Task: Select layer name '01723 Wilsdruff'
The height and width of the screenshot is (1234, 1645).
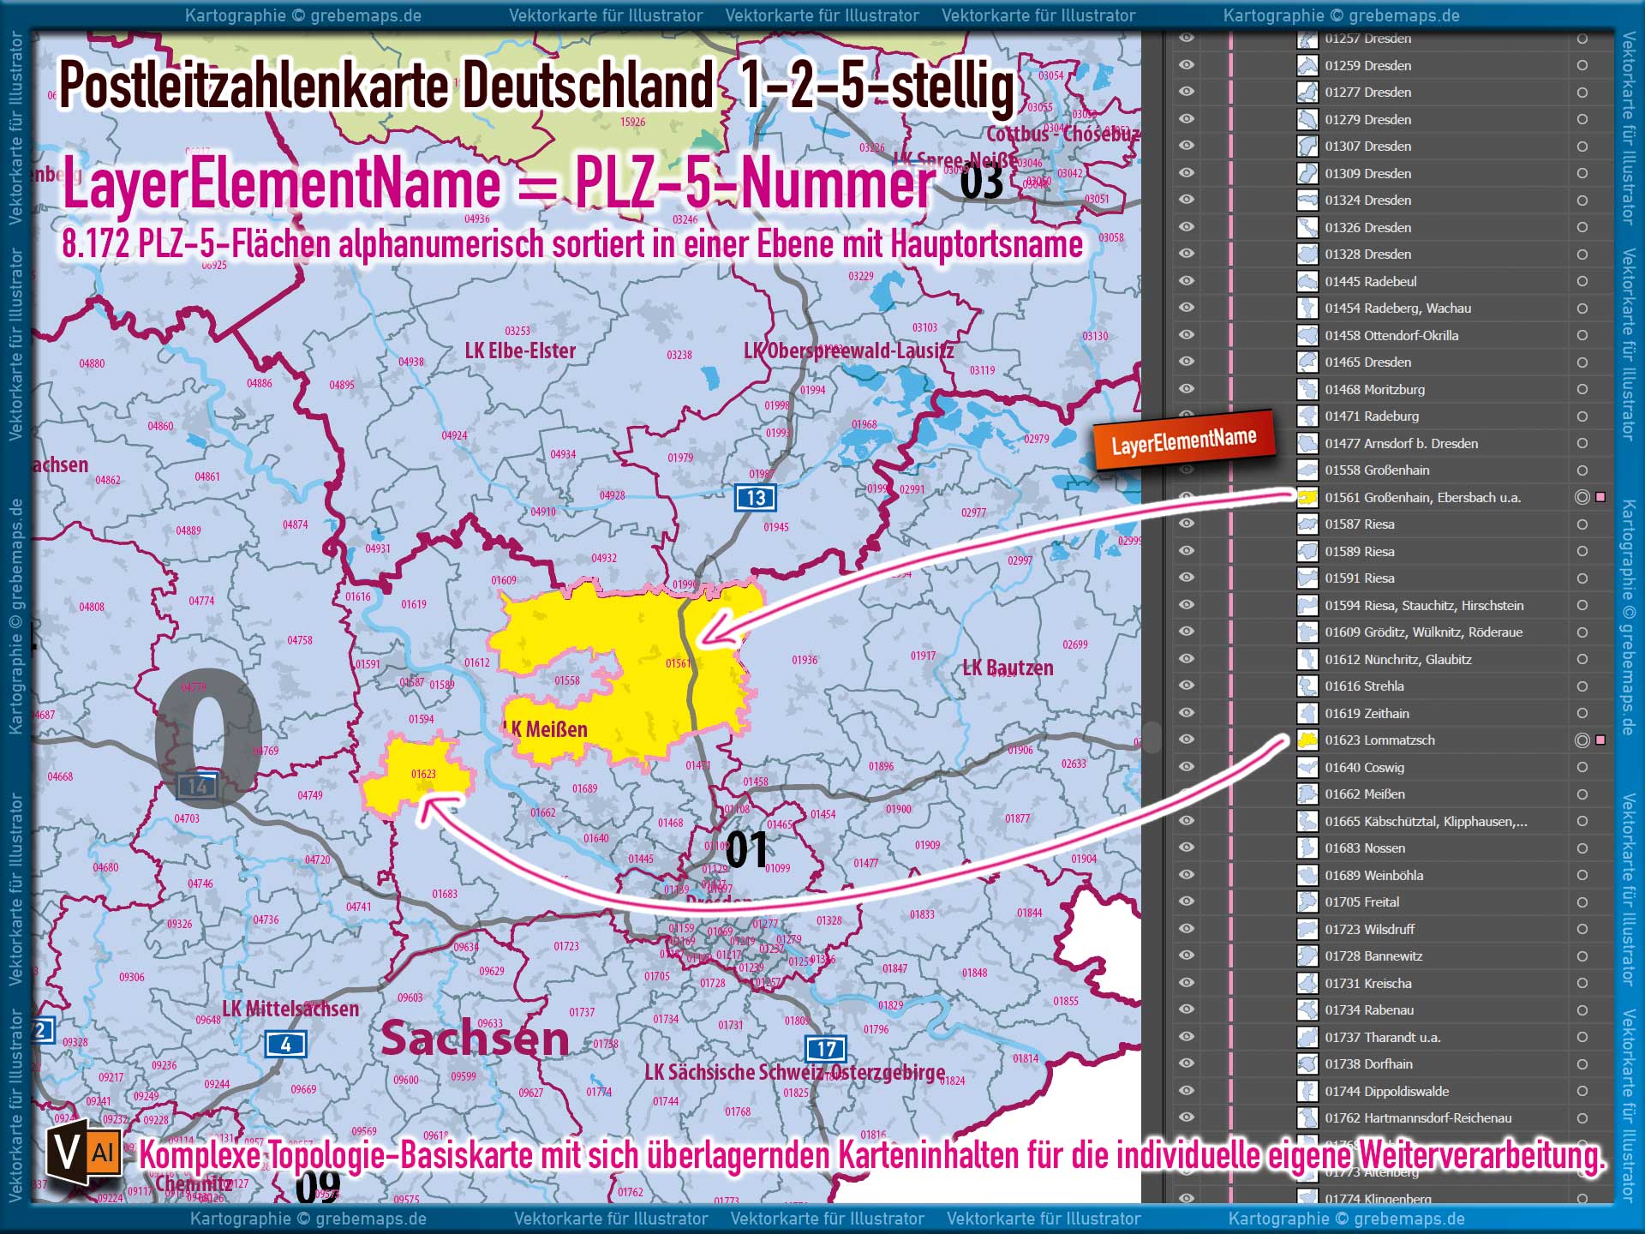Action: [x=1369, y=930]
